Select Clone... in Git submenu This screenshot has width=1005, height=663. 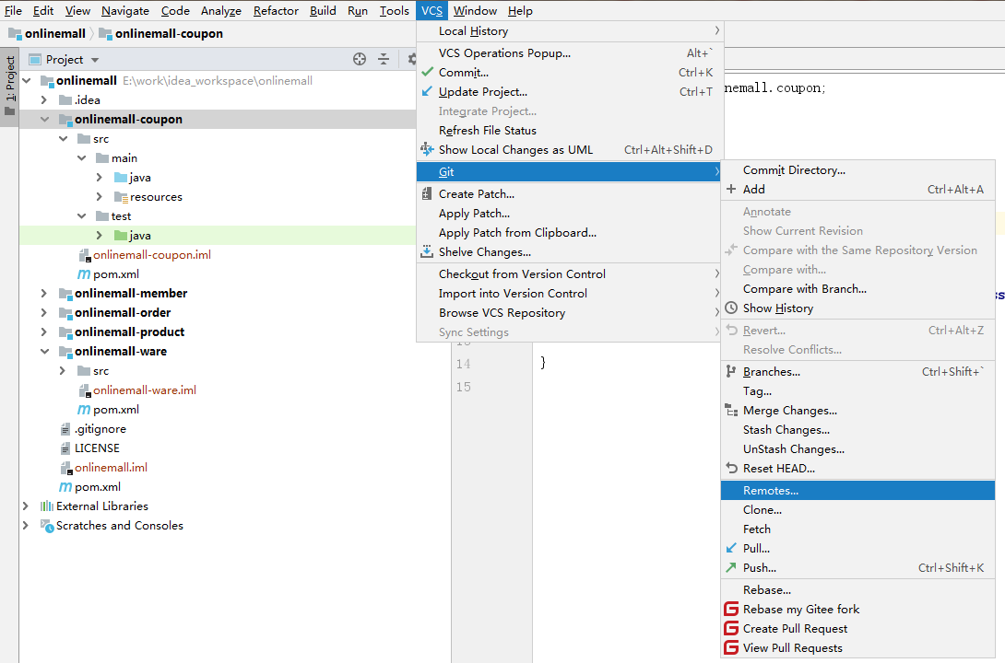point(857,510)
